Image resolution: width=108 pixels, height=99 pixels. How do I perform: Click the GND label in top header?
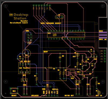point(50,9)
